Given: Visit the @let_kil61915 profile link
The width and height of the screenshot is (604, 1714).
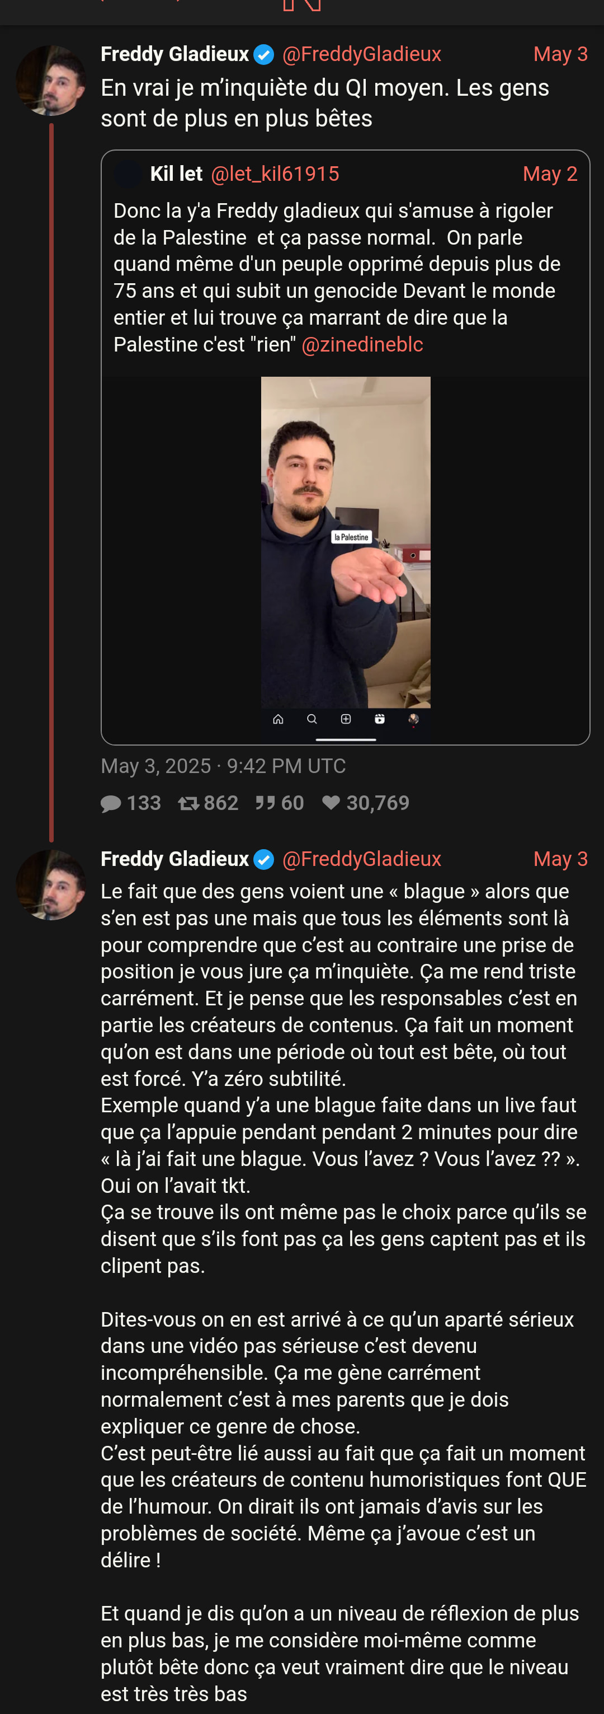Looking at the screenshot, I should (275, 174).
